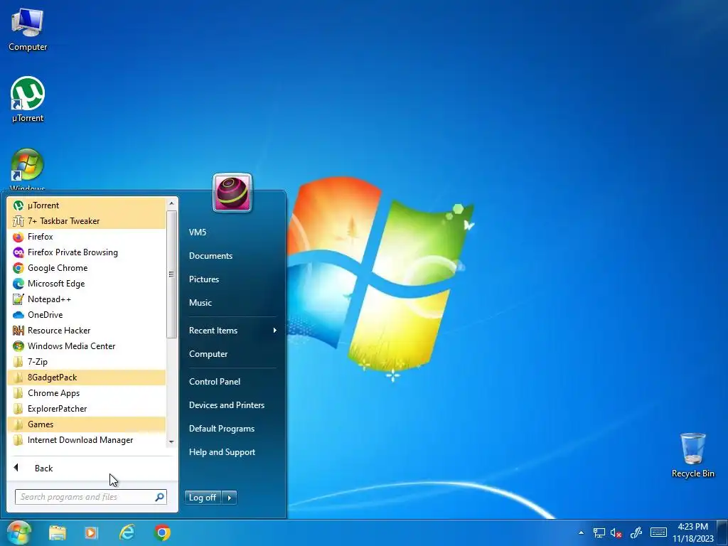Click the search magnifier icon

(159, 497)
